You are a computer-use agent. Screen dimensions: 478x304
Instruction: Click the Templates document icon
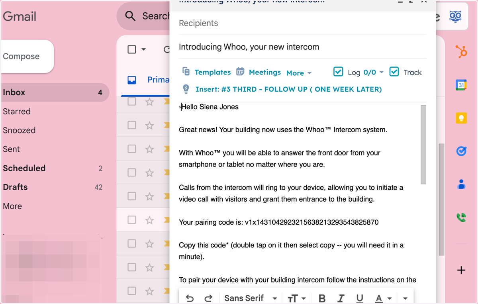click(186, 71)
